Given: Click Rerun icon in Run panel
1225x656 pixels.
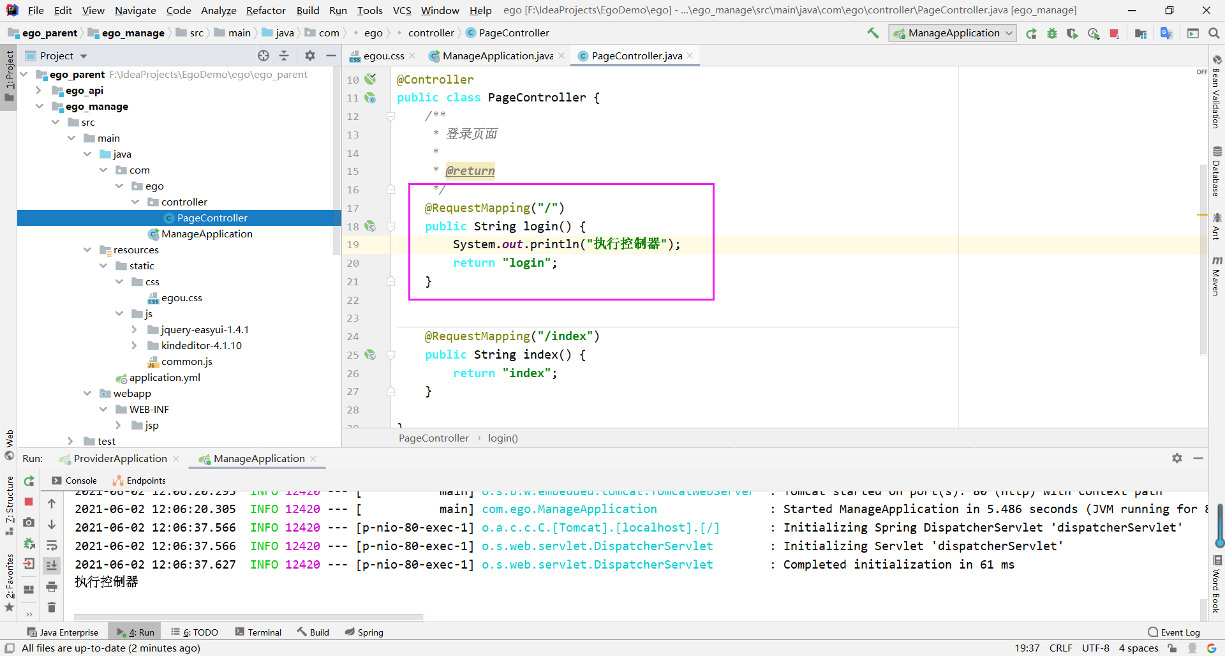Looking at the screenshot, I should tap(29, 481).
